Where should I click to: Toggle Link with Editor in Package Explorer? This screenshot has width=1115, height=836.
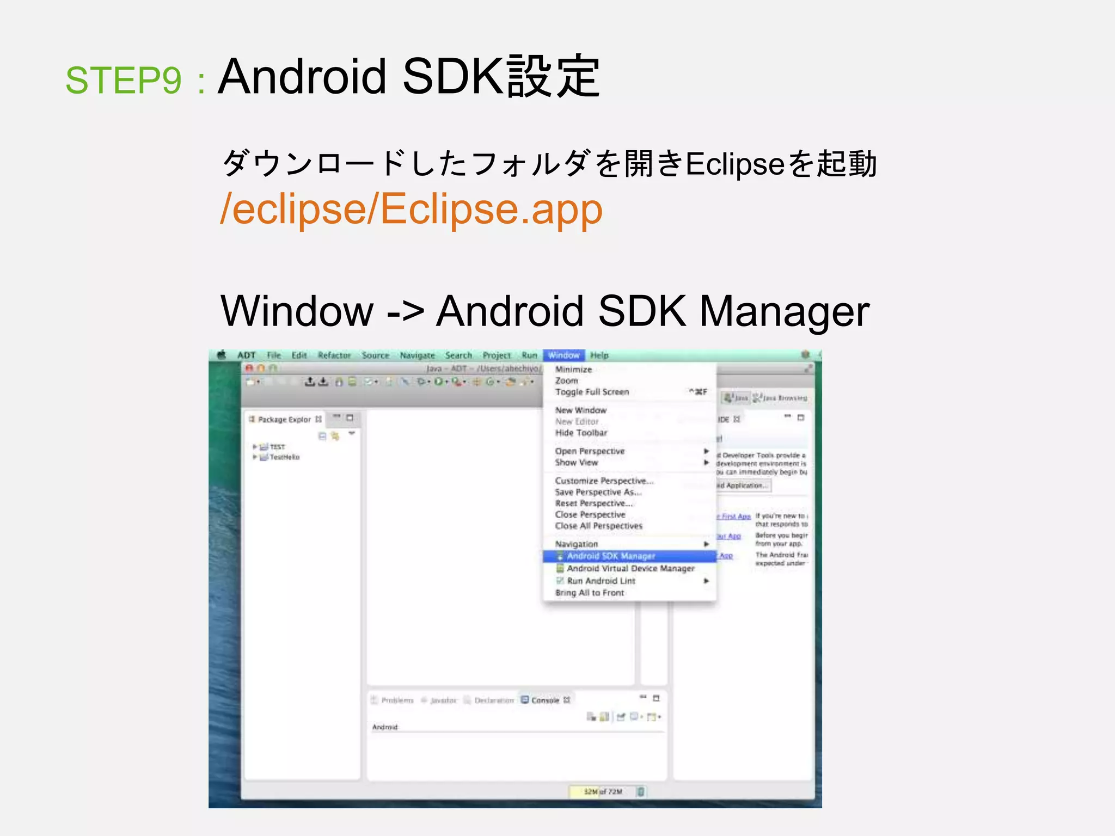point(335,436)
